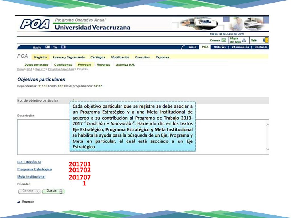Click the POA breadcrumb link
This screenshot has height=218, width=291.
click(x=29, y=69)
